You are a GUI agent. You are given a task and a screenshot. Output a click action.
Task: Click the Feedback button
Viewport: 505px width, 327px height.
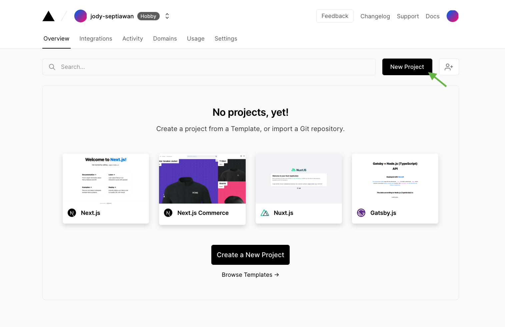click(x=335, y=16)
